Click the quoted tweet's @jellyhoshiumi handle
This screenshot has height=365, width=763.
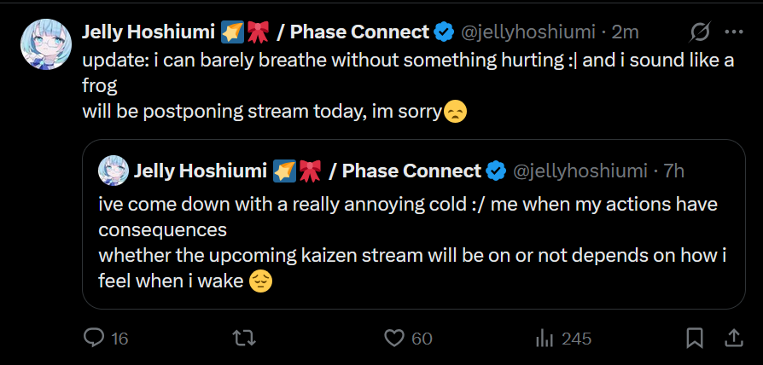pos(579,171)
